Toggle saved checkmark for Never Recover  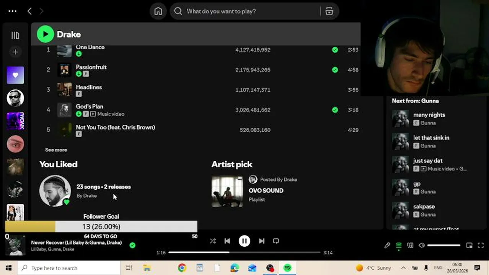132,245
